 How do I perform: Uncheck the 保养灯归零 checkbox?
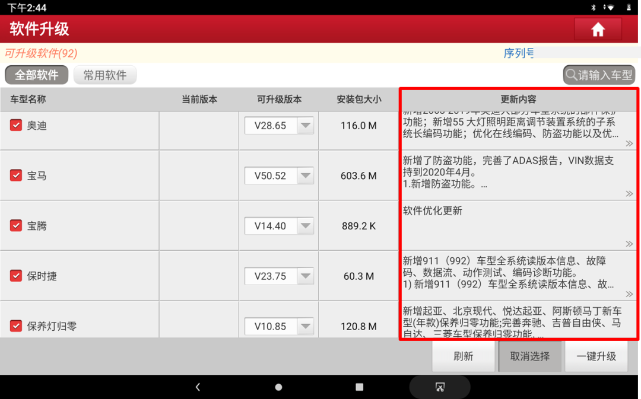pos(16,326)
